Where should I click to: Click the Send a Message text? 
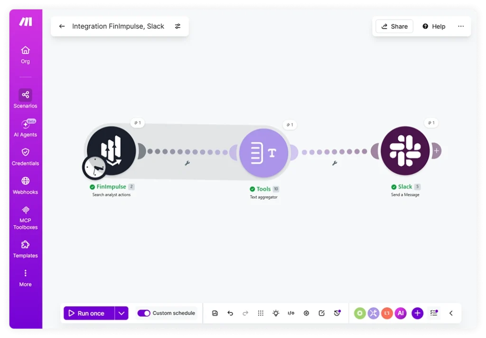click(x=405, y=195)
